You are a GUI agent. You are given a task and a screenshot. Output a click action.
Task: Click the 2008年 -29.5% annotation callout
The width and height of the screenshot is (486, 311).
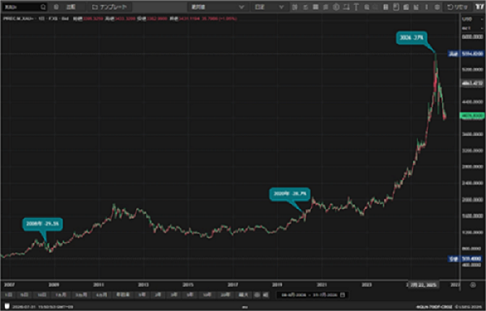coord(43,224)
